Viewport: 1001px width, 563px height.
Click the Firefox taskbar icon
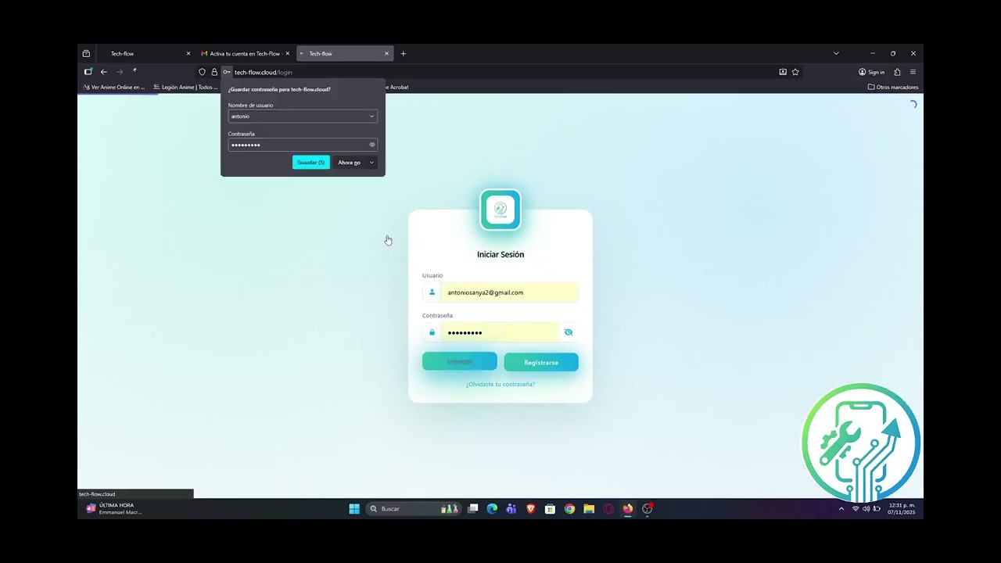(627, 509)
